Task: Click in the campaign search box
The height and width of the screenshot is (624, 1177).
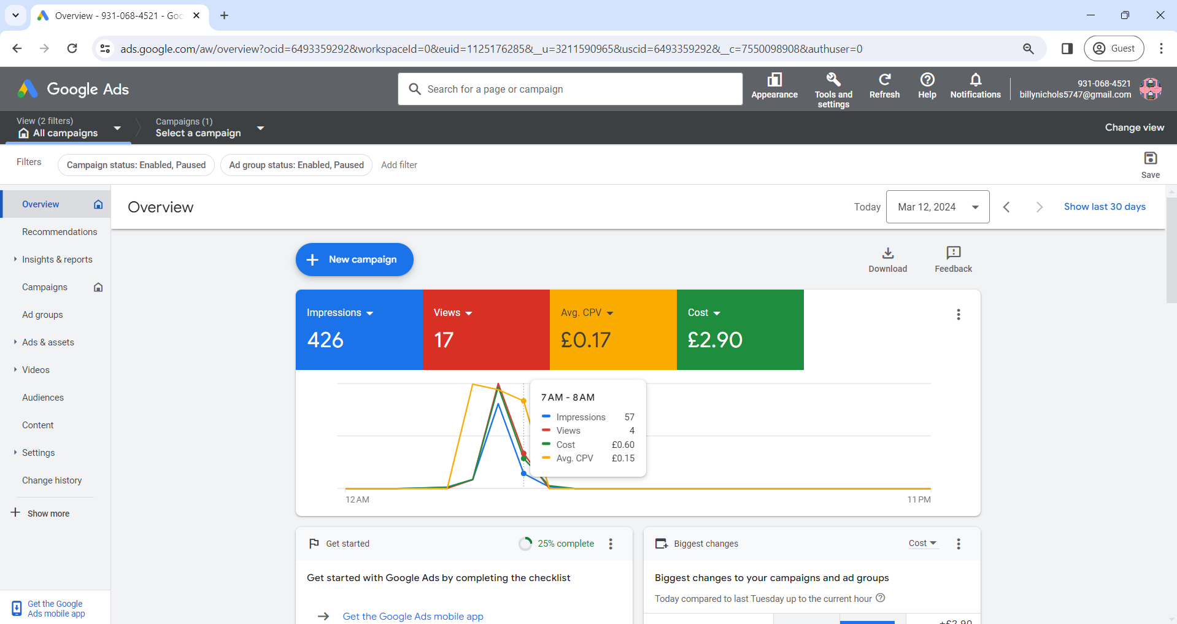Action: [570, 89]
